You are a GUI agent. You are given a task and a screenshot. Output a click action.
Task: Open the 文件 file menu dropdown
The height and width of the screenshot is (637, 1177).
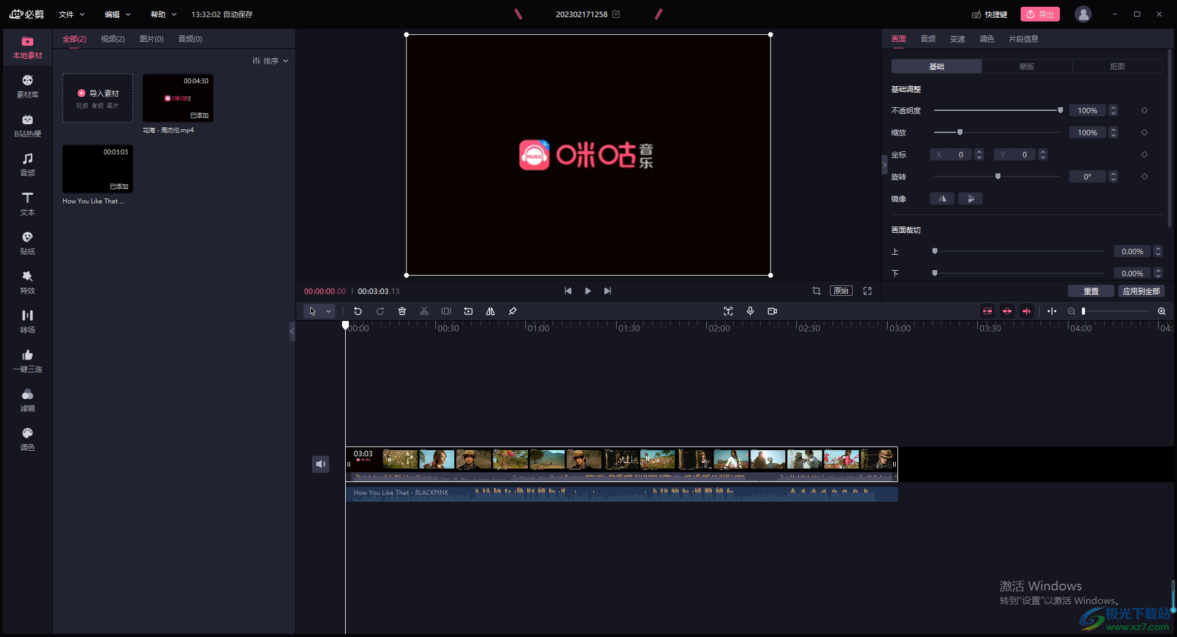(72, 14)
